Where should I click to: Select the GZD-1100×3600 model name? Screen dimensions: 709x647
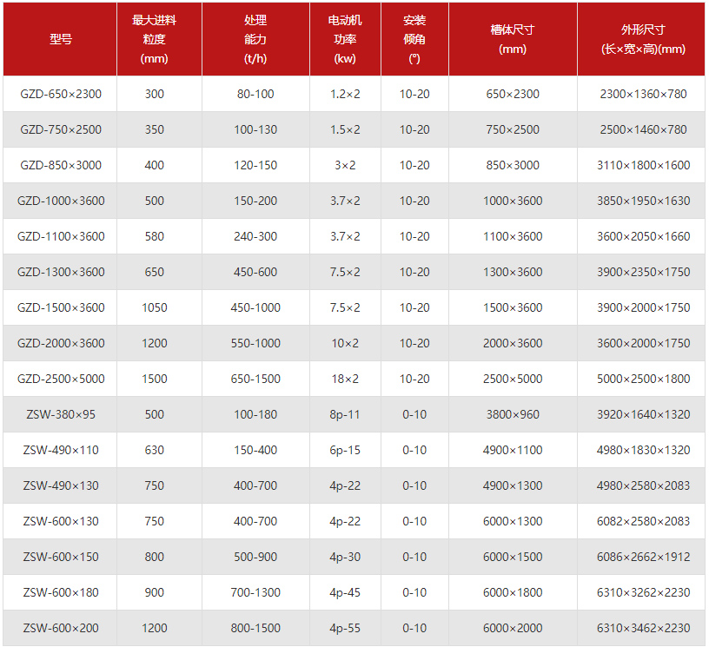(61, 236)
